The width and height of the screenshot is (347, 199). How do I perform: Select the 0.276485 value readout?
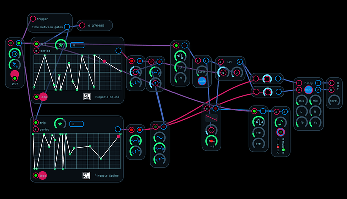pyautogui.click(x=96, y=26)
